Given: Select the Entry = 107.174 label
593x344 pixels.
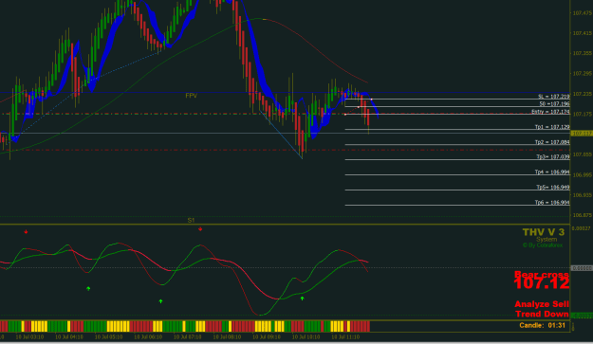Looking at the screenshot, I should 550,112.
